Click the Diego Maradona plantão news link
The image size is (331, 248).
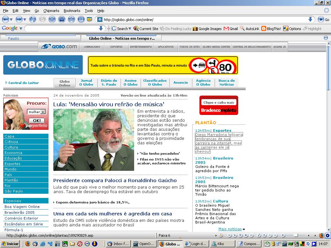click(219, 143)
